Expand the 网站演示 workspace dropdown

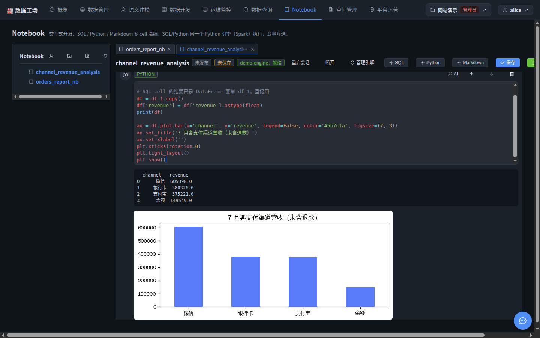pyautogui.click(x=458, y=10)
